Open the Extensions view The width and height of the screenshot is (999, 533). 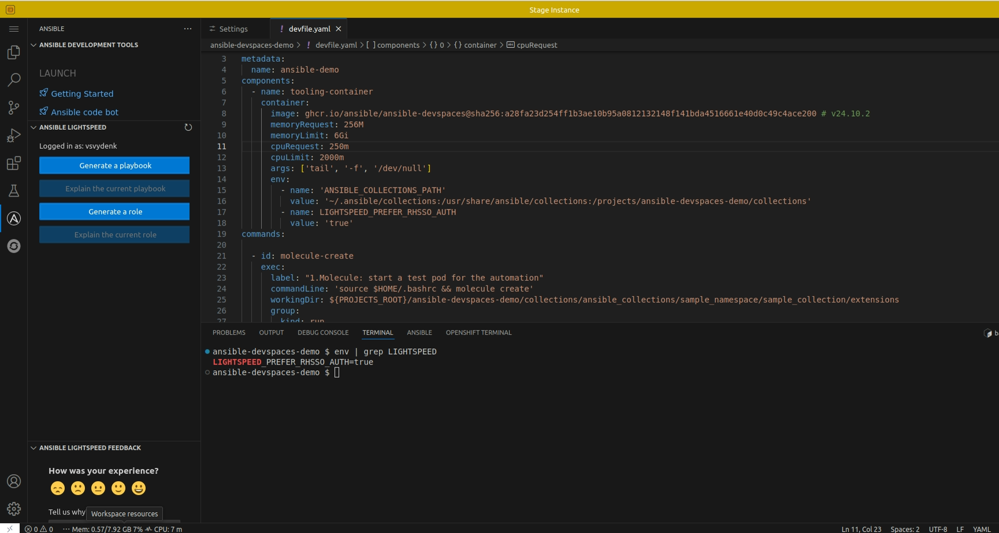point(14,163)
